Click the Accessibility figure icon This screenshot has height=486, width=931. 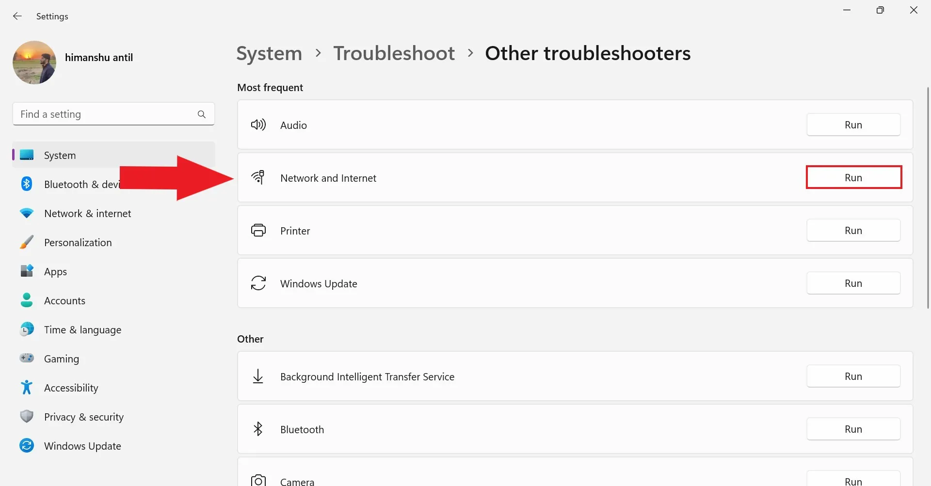pos(27,388)
